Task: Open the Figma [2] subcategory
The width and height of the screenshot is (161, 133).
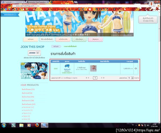Action: (x=27, y=116)
